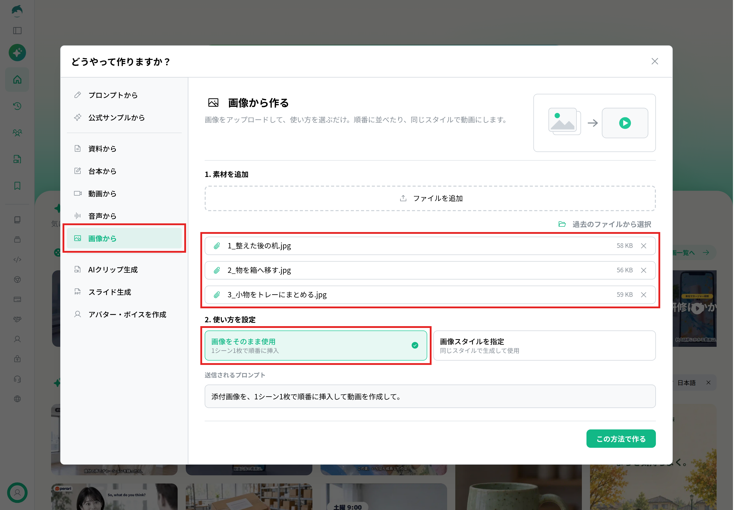This screenshot has width=735, height=510.
Task: Remove the file 3_小物をトレーにまとめる.jpg
Action: pyautogui.click(x=643, y=295)
